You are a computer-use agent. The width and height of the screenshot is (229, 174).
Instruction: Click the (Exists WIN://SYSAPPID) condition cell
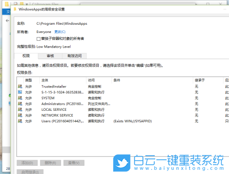(x=132, y=121)
